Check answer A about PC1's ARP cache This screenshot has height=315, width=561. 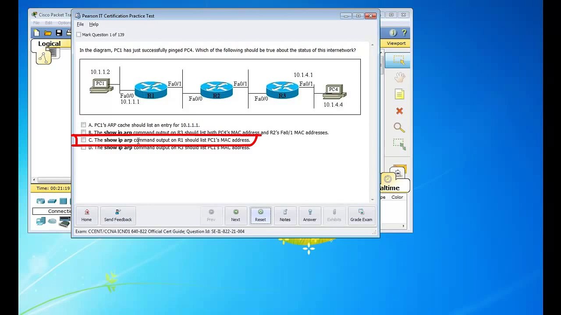[x=83, y=125]
